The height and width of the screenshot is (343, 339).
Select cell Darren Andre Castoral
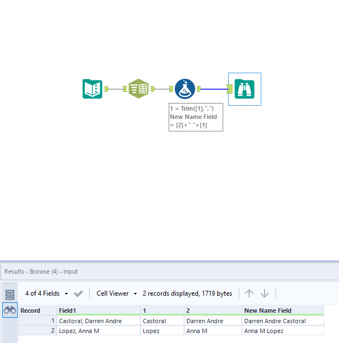coord(283,320)
